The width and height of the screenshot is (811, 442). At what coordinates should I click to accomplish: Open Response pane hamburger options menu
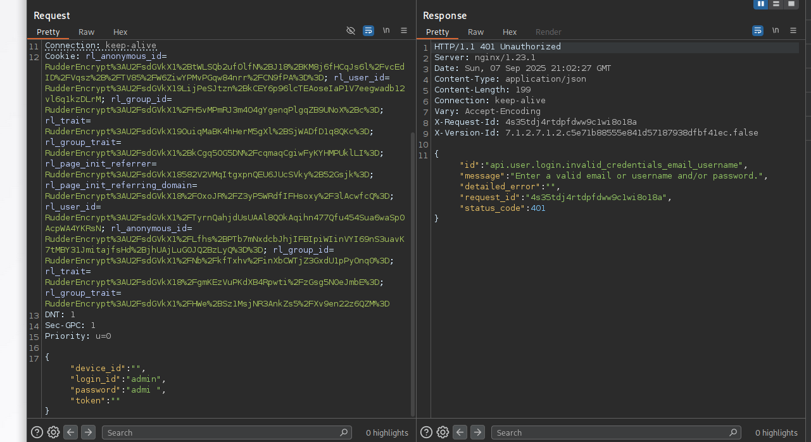click(793, 31)
